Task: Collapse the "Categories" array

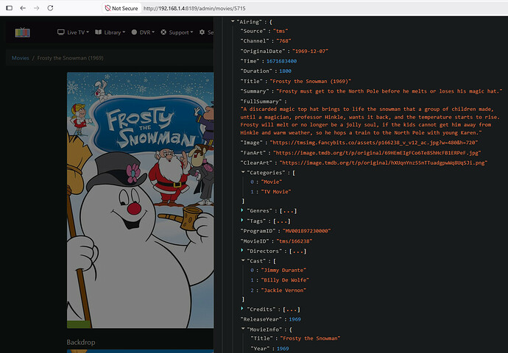Action: pos(243,172)
